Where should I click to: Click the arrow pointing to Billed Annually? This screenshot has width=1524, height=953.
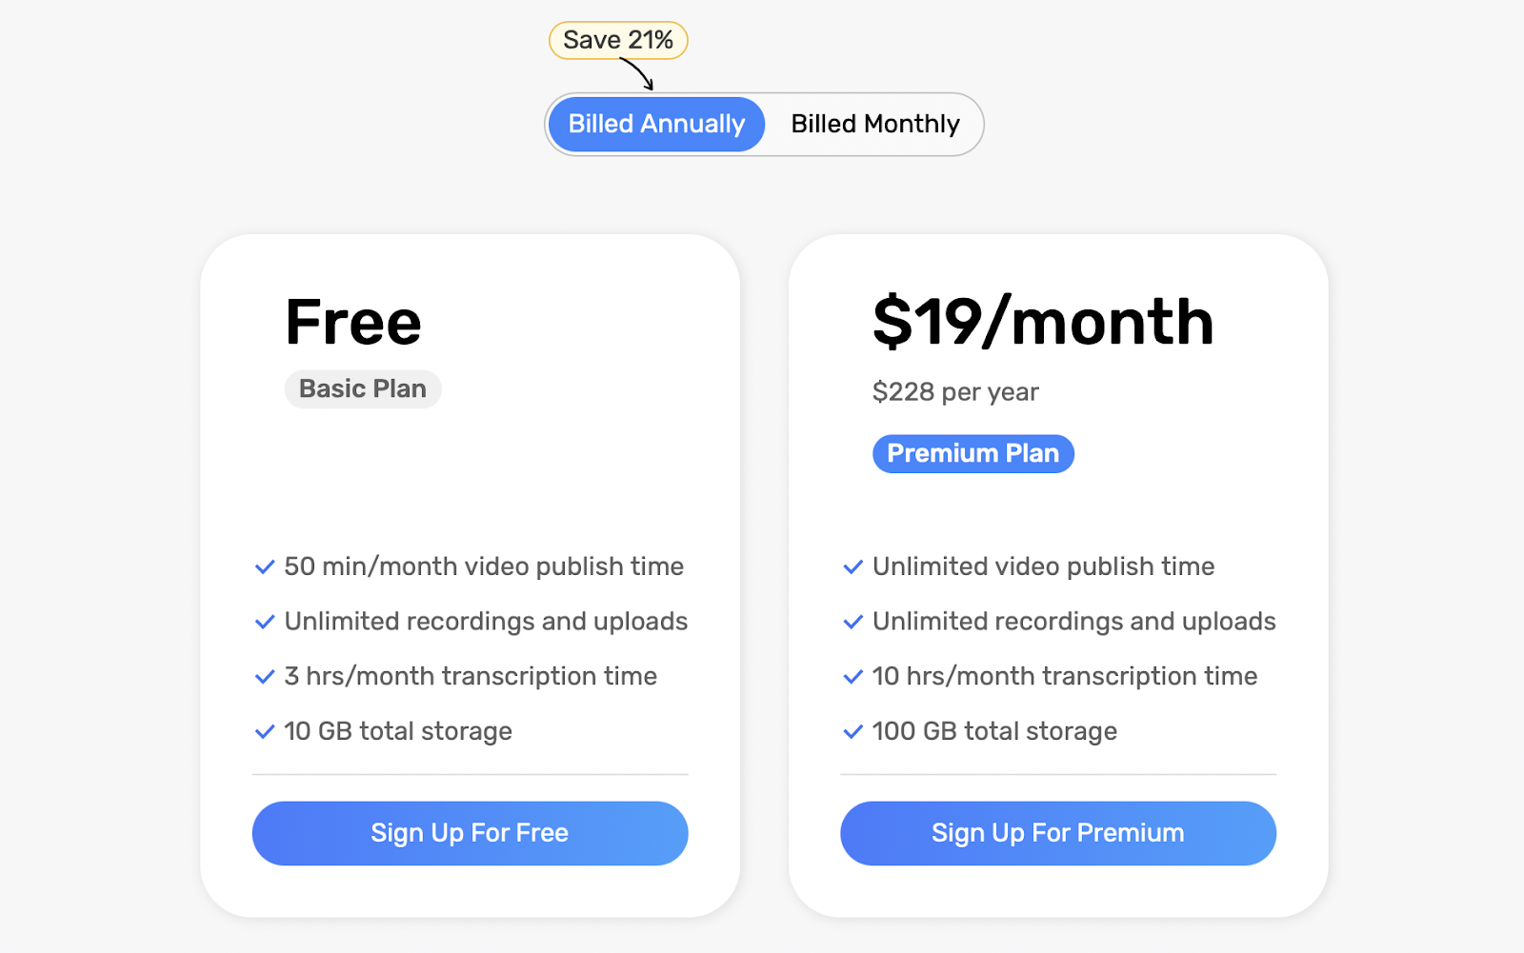(x=637, y=74)
